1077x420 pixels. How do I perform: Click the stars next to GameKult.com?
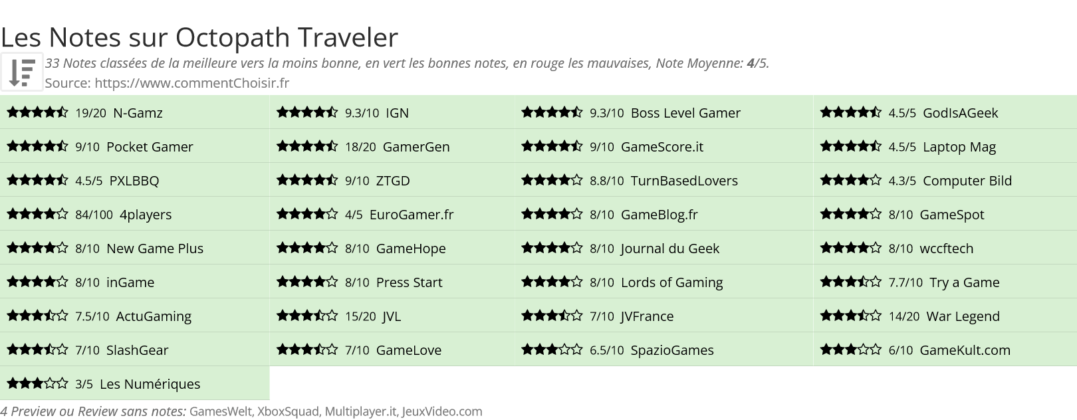coord(851,350)
